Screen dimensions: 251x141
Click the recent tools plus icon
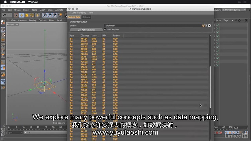coord(37,15)
